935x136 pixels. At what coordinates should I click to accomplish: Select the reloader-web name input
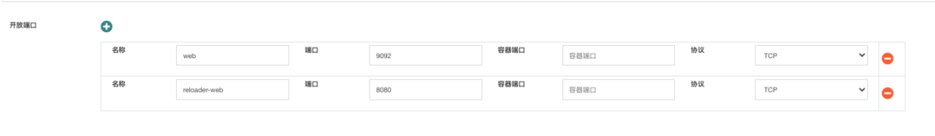(232, 89)
